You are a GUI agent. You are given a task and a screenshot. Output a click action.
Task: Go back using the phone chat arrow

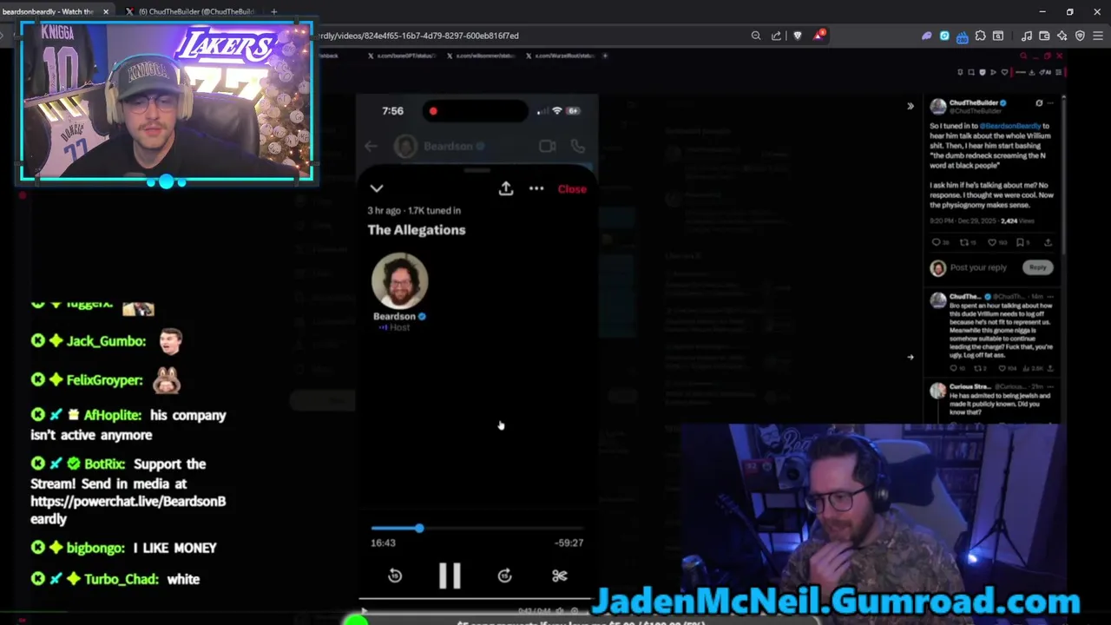click(x=371, y=147)
